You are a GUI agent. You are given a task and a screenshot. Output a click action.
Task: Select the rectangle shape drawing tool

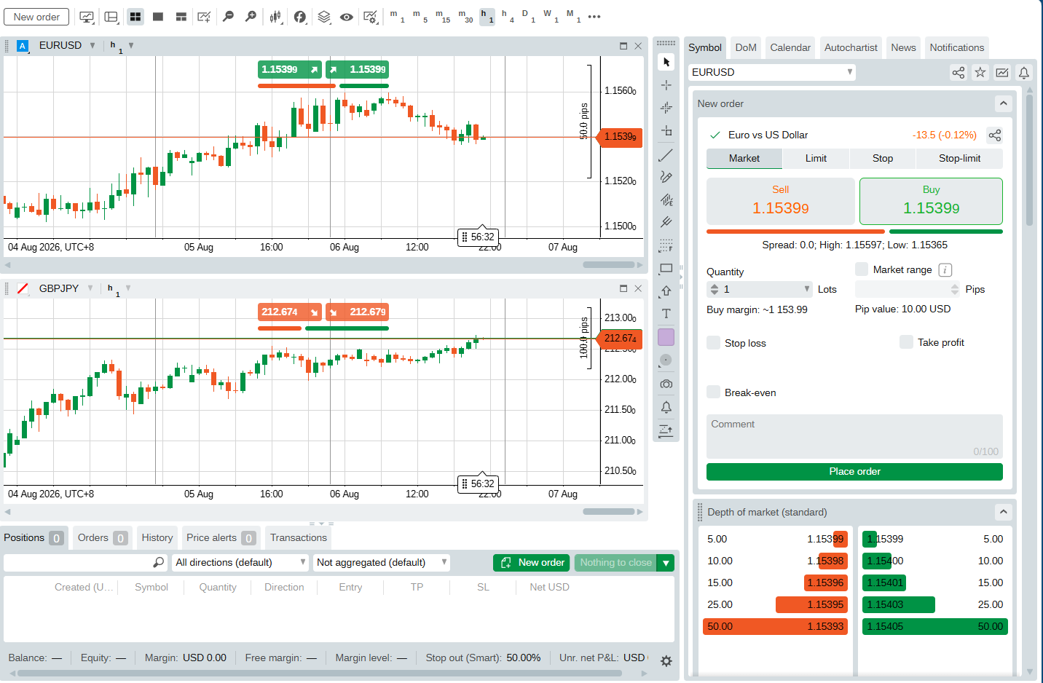click(666, 269)
